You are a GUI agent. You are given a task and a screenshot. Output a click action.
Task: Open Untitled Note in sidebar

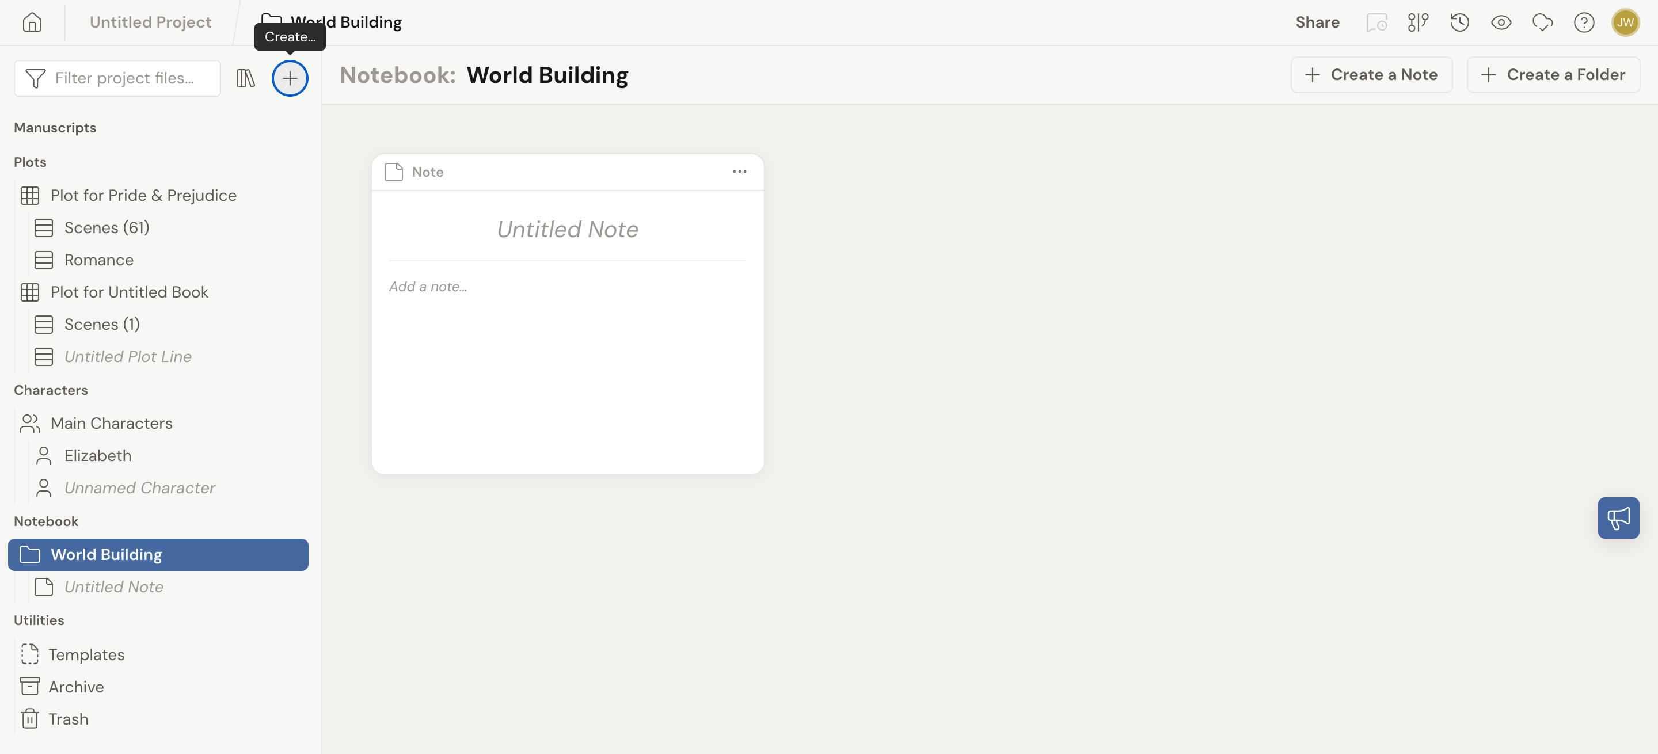114,587
